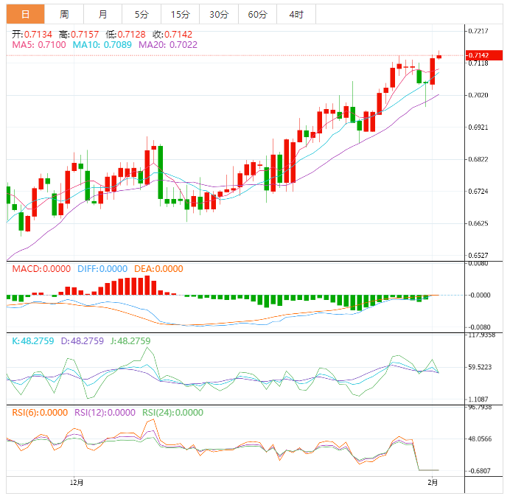This screenshot has width=510, height=496.
Task: Click the 2月 date marker on axis
Action: [433, 483]
